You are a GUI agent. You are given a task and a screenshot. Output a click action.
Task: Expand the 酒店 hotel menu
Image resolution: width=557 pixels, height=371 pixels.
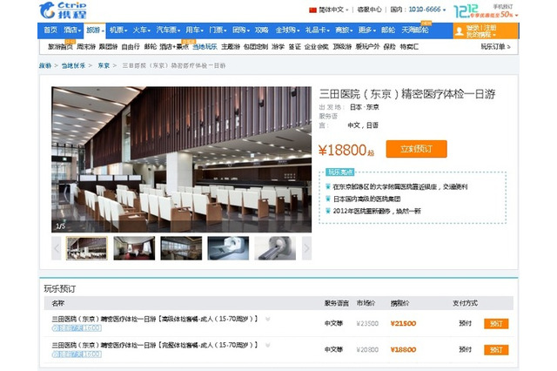[72, 30]
